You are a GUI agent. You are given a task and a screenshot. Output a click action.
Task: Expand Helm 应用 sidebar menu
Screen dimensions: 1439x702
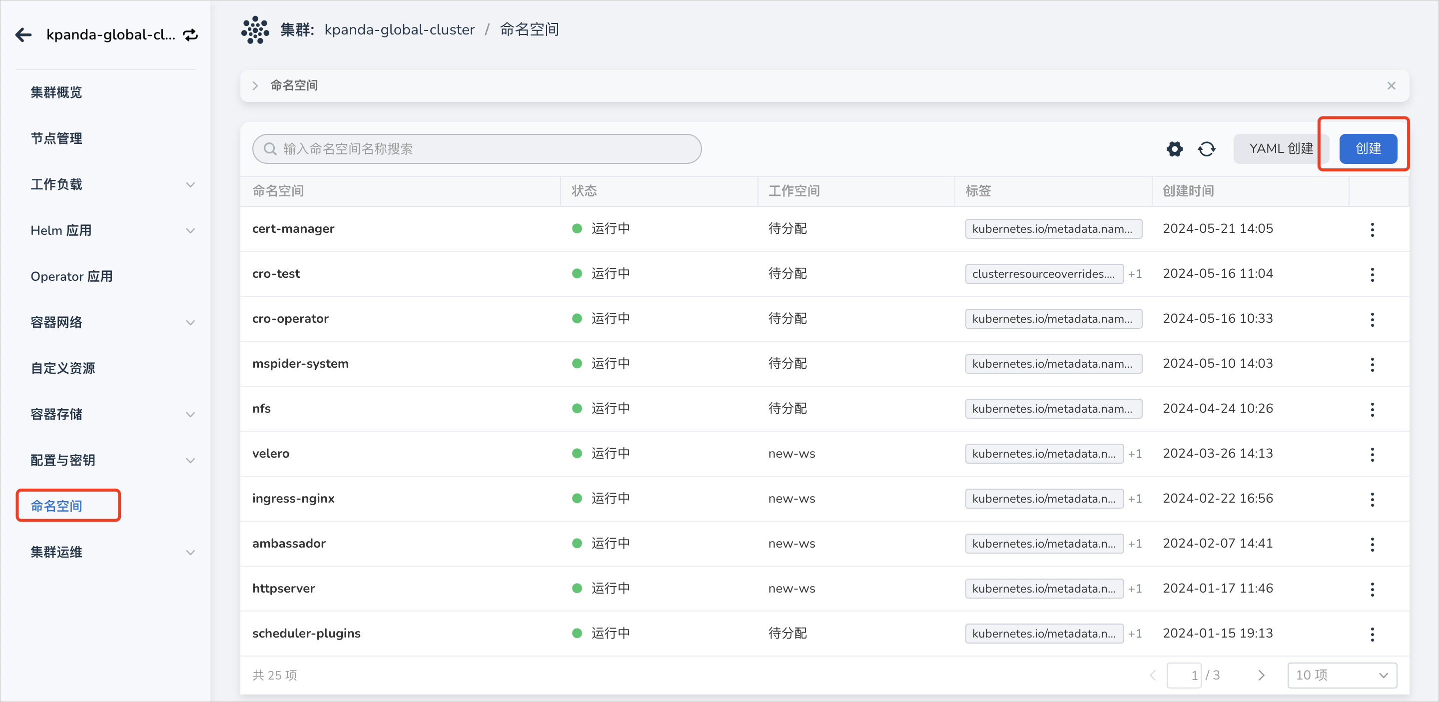coord(190,231)
